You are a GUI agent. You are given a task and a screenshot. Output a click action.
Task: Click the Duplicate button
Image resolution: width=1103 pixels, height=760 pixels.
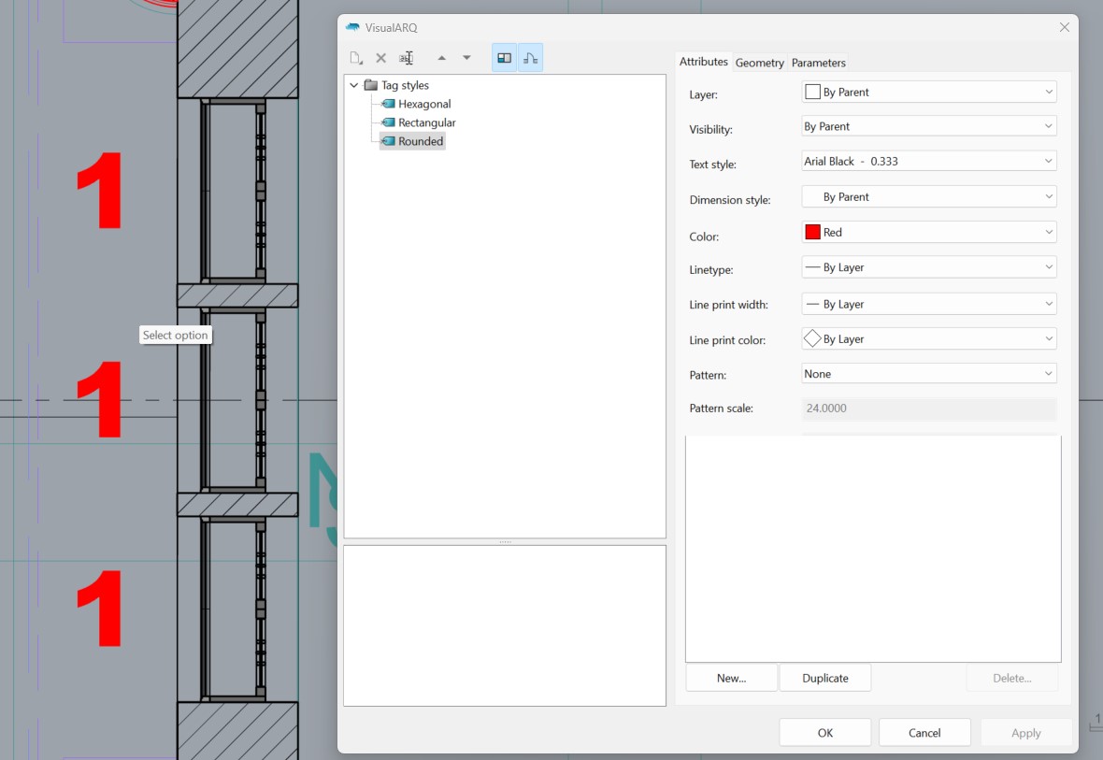[x=824, y=678]
